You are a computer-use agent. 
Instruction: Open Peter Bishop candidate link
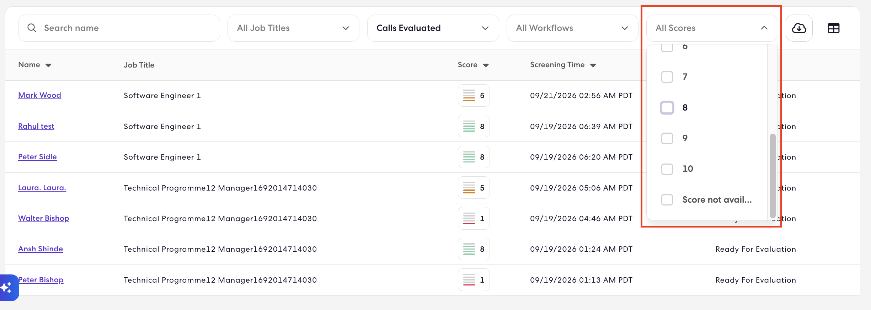[x=41, y=280]
